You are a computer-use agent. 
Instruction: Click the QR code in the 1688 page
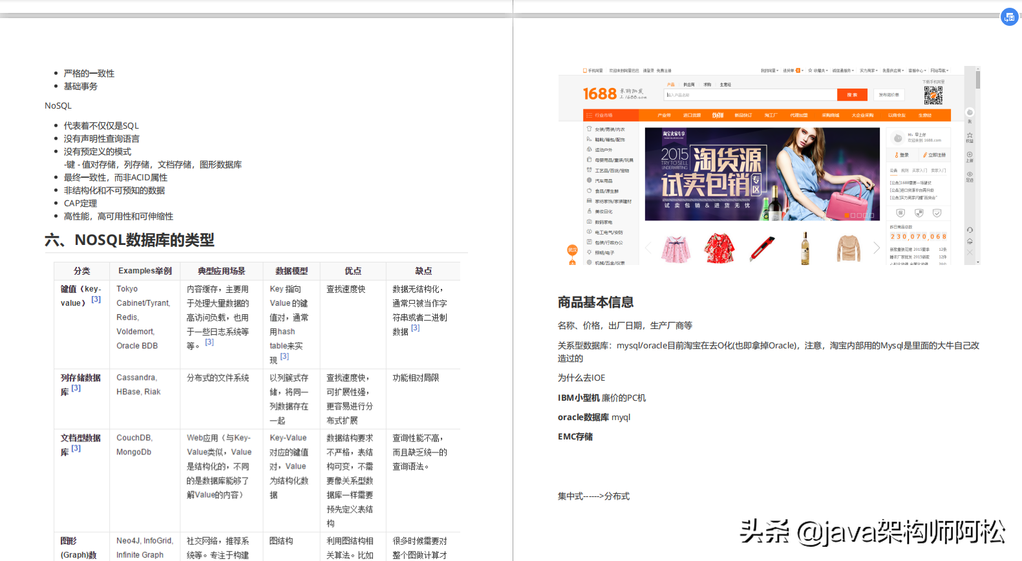coord(933,95)
